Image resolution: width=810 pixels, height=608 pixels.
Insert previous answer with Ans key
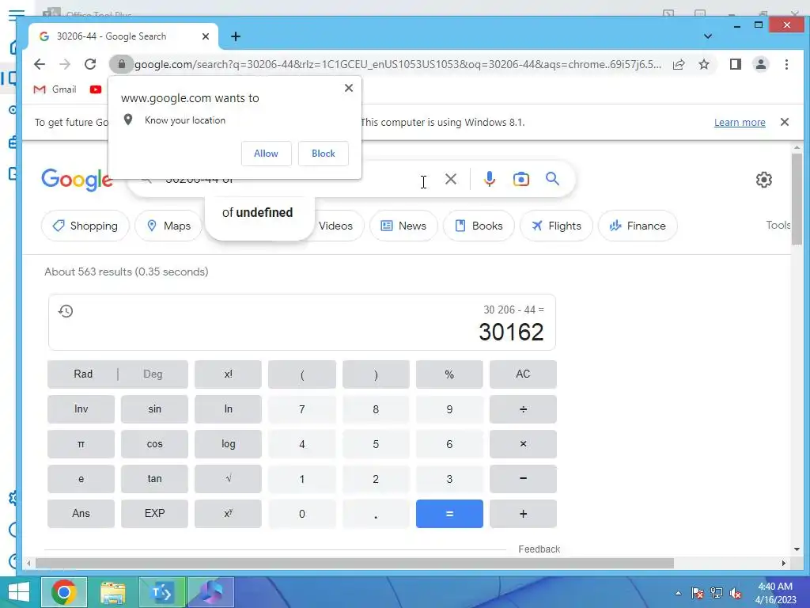tap(81, 514)
